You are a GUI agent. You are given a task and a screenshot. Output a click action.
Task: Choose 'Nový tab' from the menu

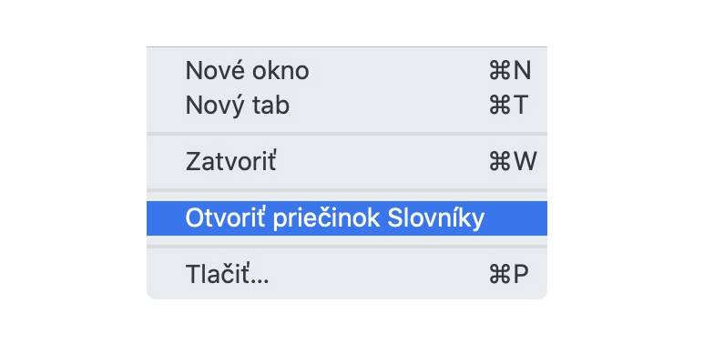347,106
